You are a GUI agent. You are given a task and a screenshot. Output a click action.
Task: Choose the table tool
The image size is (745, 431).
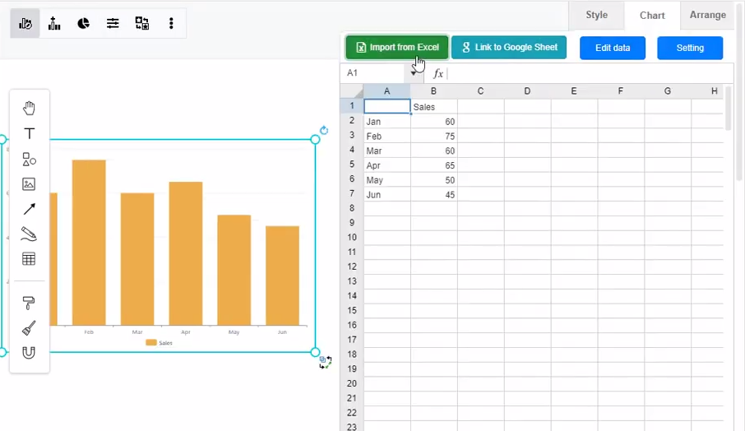29,259
